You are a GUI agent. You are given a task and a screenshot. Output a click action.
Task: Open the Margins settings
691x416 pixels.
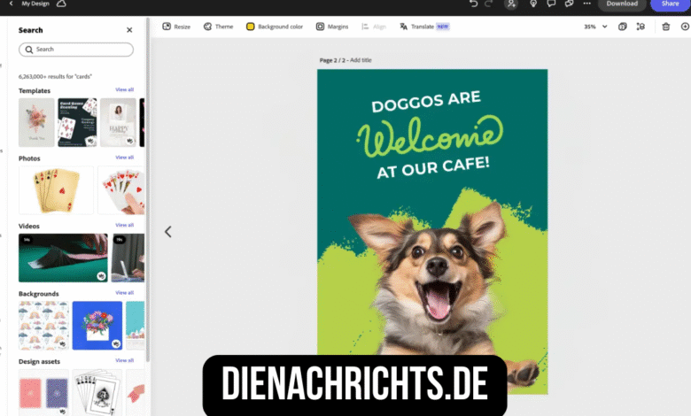[332, 27]
